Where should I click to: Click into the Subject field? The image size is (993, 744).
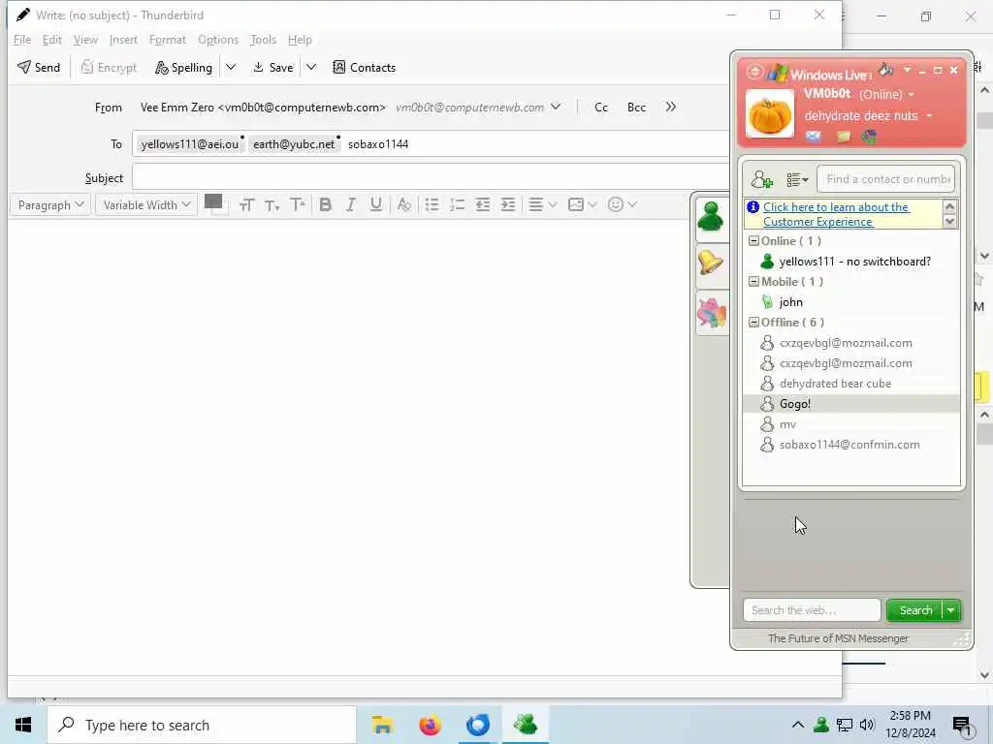(x=431, y=178)
